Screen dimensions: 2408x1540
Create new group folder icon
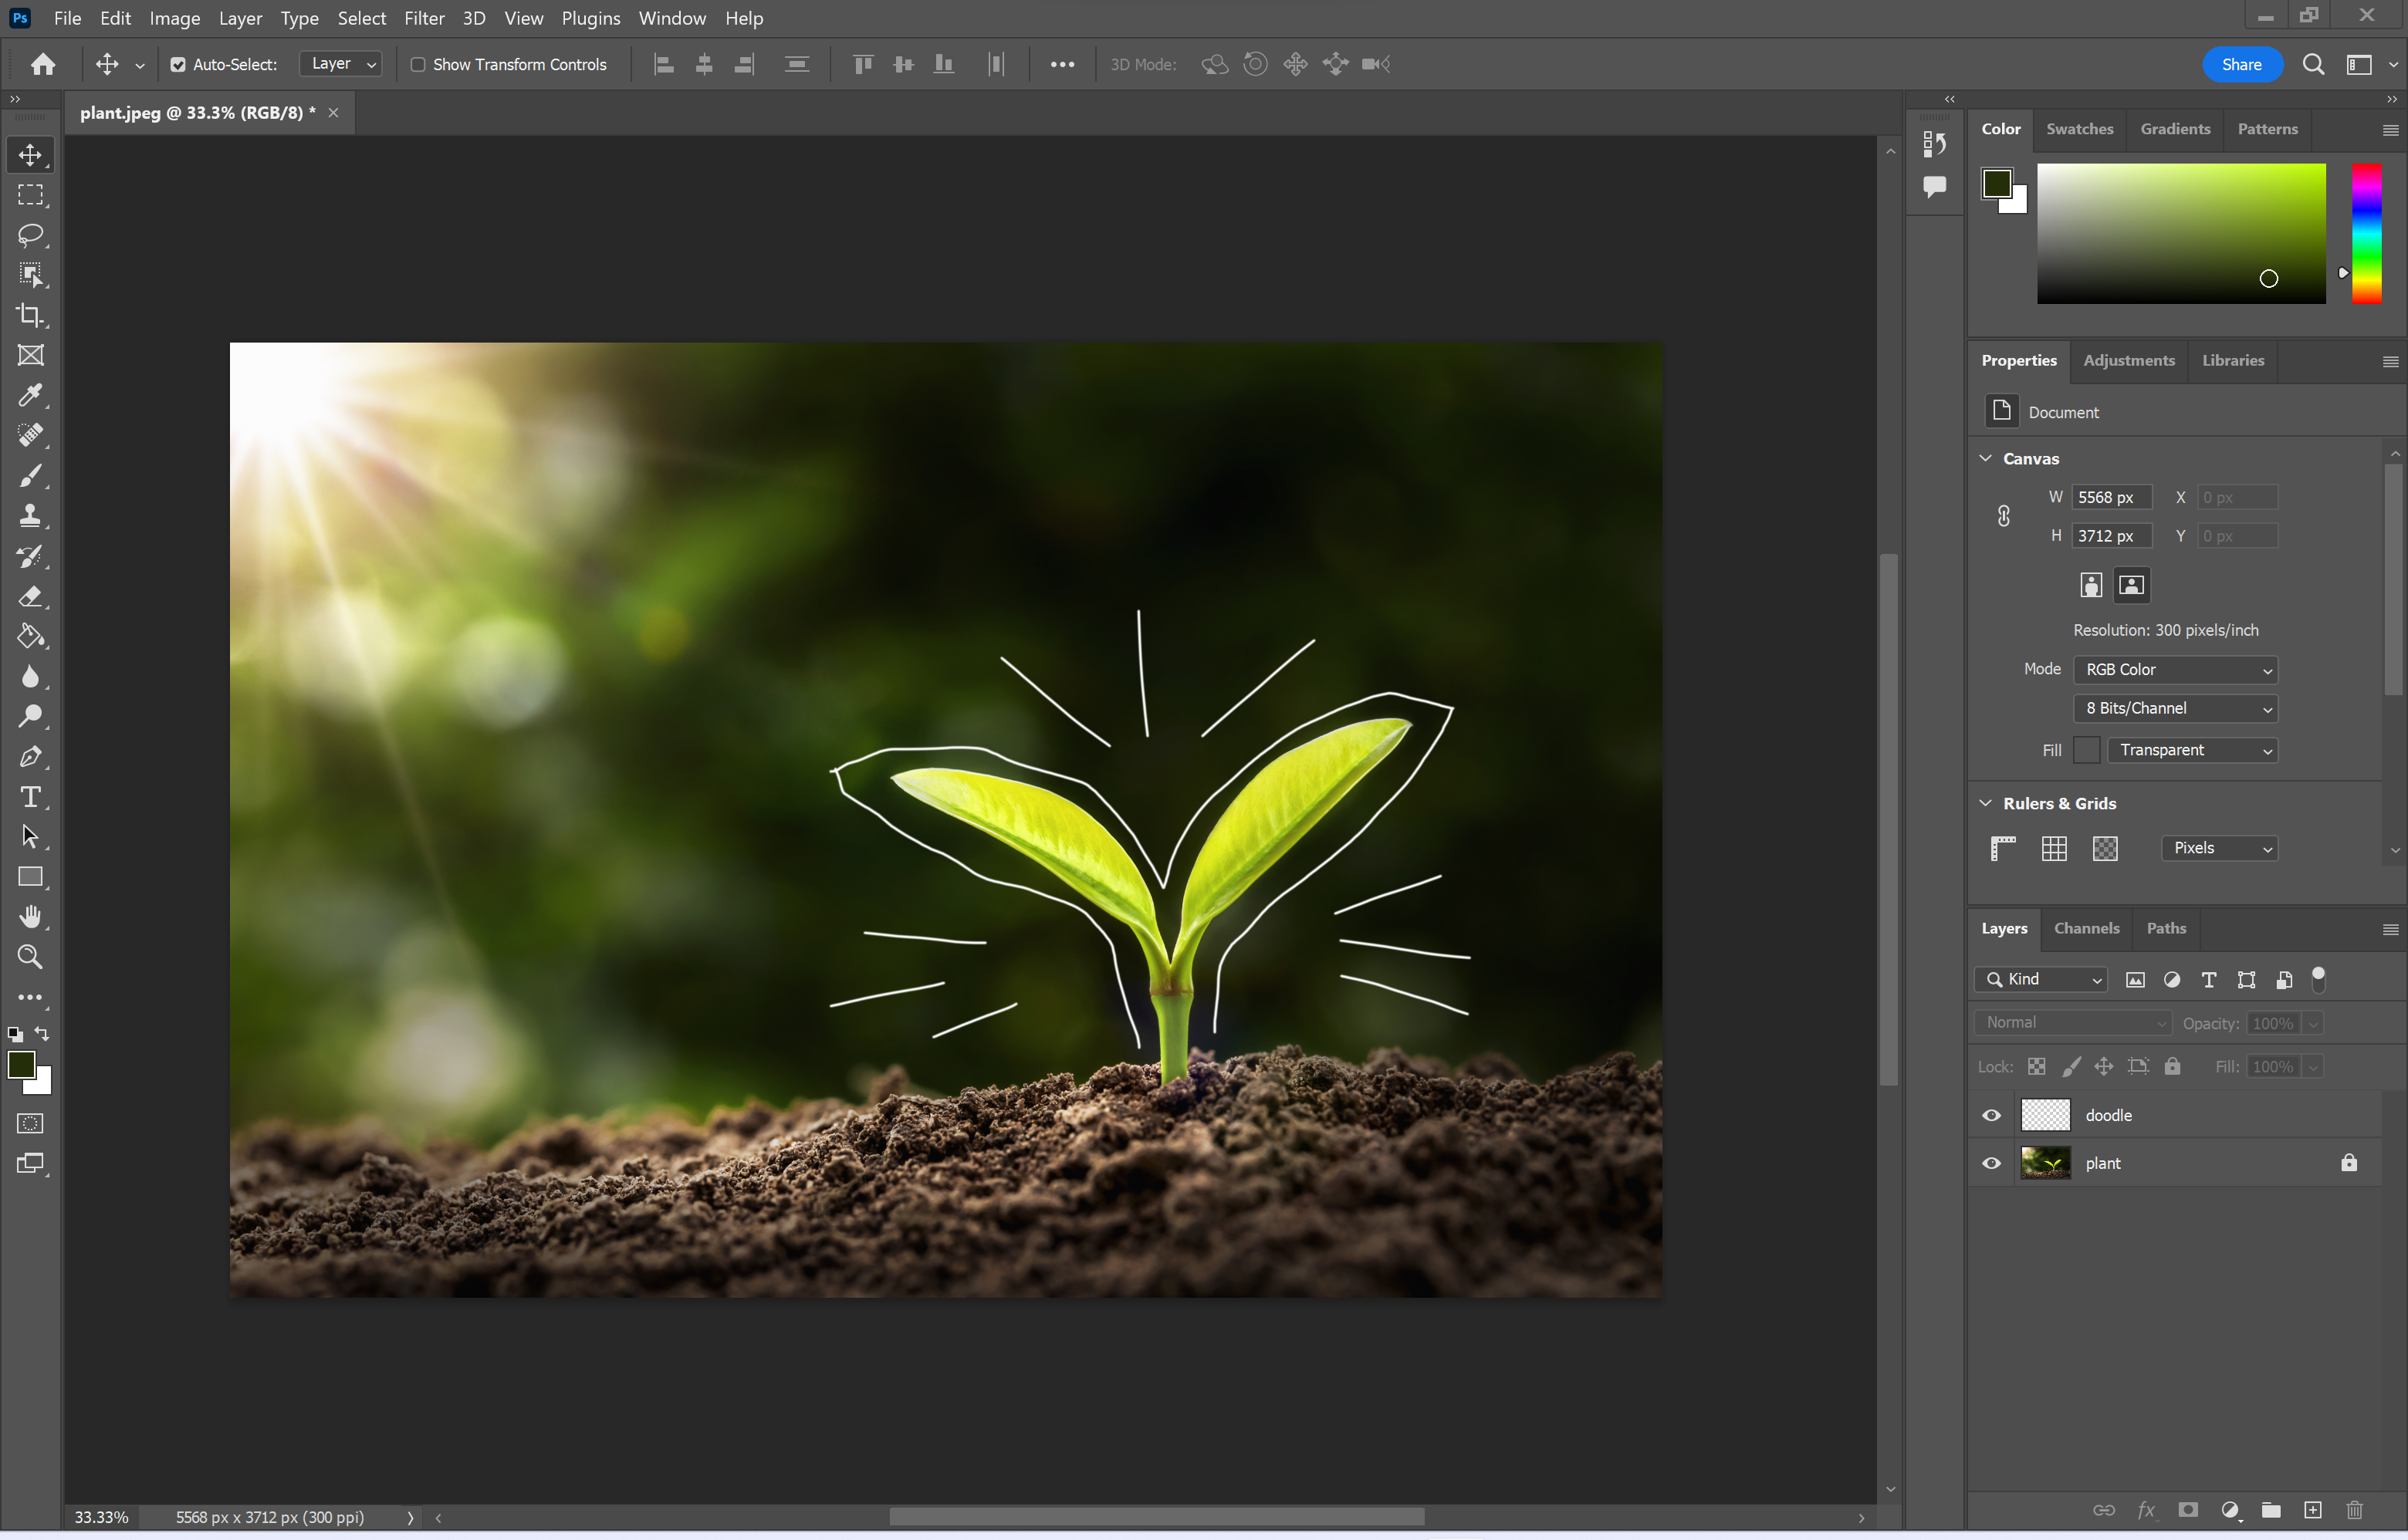pyautogui.click(x=2271, y=1510)
